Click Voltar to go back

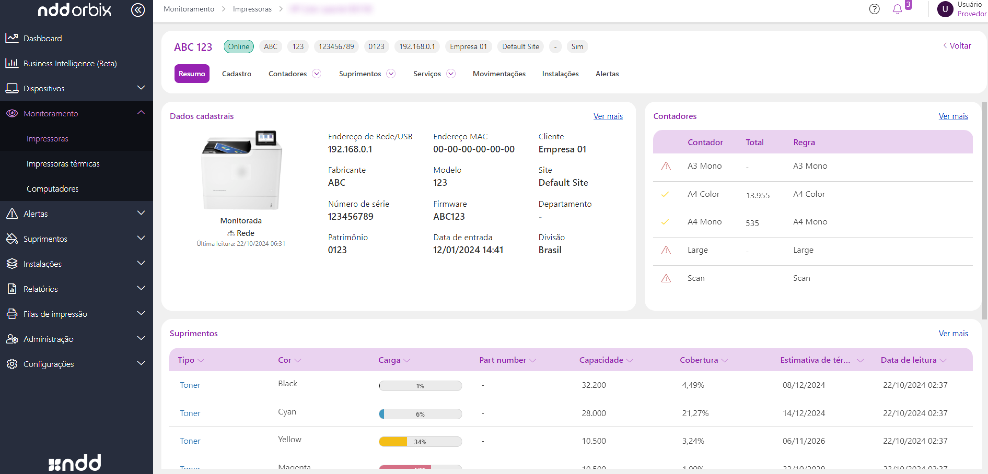(x=957, y=46)
